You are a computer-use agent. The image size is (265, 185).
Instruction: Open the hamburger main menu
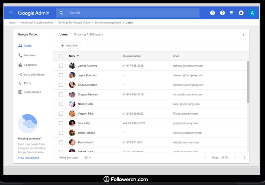pos(11,13)
